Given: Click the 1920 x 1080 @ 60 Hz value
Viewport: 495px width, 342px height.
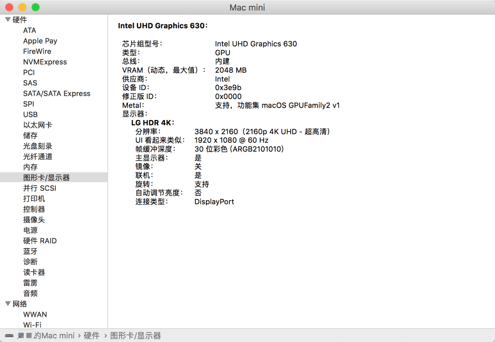Looking at the screenshot, I should 231,140.
